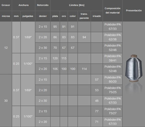Select the oro value 115
The height and width of the screenshot is (127, 145).
pyautogui.click(x=64, y=58)
